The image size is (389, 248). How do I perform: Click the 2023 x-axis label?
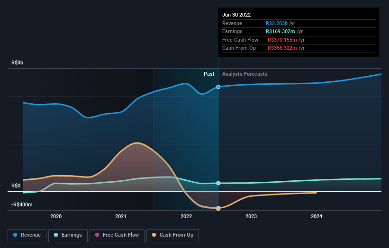[251, 216]
